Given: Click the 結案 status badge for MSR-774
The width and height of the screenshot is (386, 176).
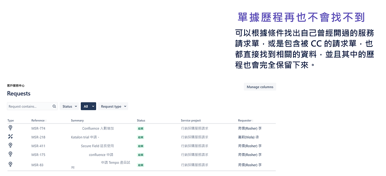Looking at the screenshot, I should [141, 128].
